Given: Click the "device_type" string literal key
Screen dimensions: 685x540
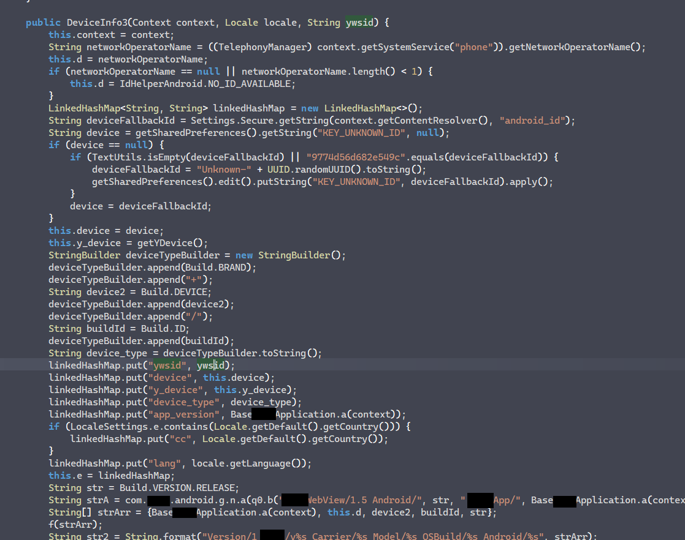Looking at the screenshot, I should [183, 401].
